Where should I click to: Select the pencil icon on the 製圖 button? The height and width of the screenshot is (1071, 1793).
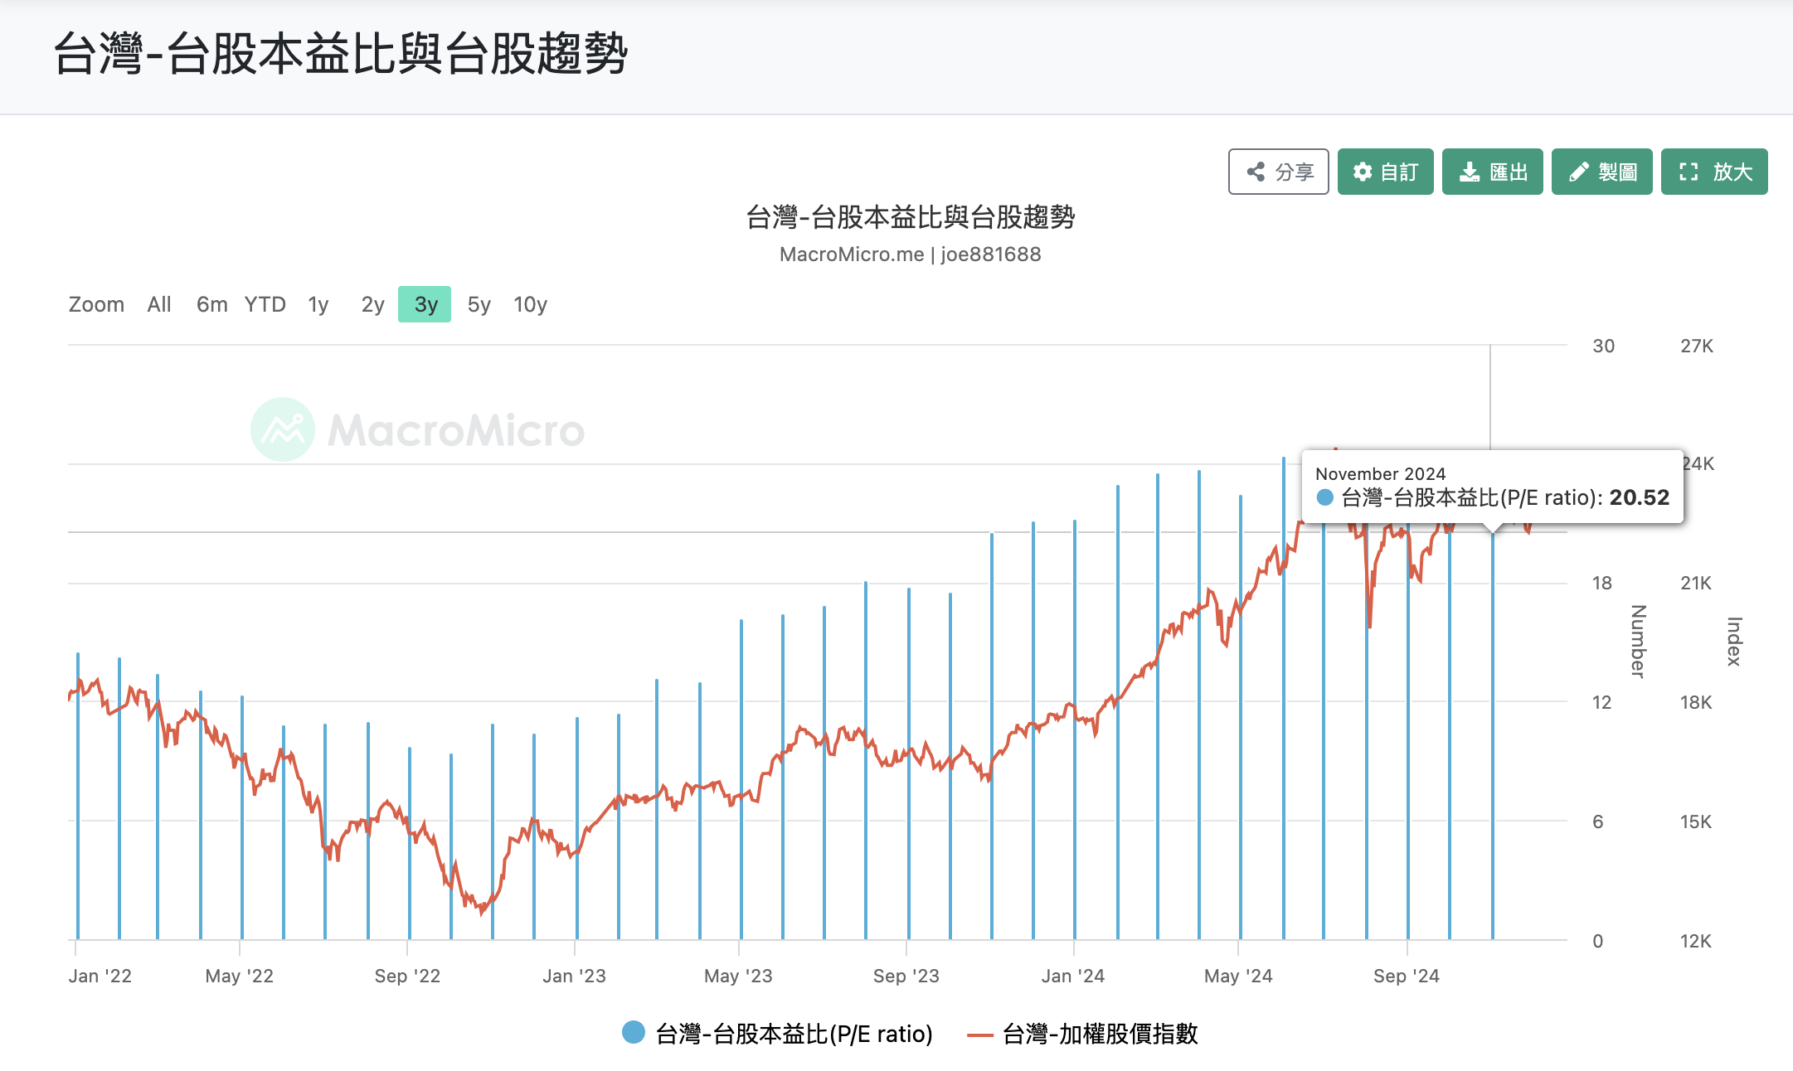tap(1579, 172)
